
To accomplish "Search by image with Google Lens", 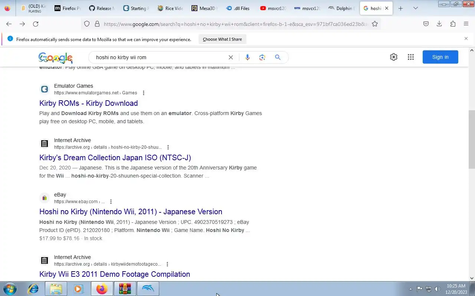I will pos(262,57).
